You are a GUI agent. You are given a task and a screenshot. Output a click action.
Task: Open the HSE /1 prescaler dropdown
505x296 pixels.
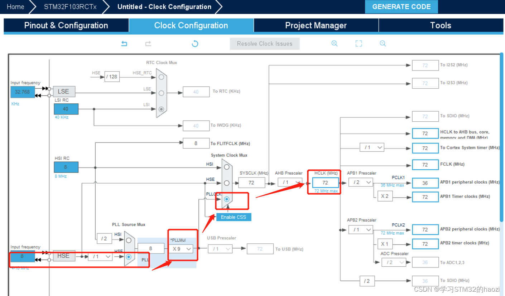pos(100,257)
